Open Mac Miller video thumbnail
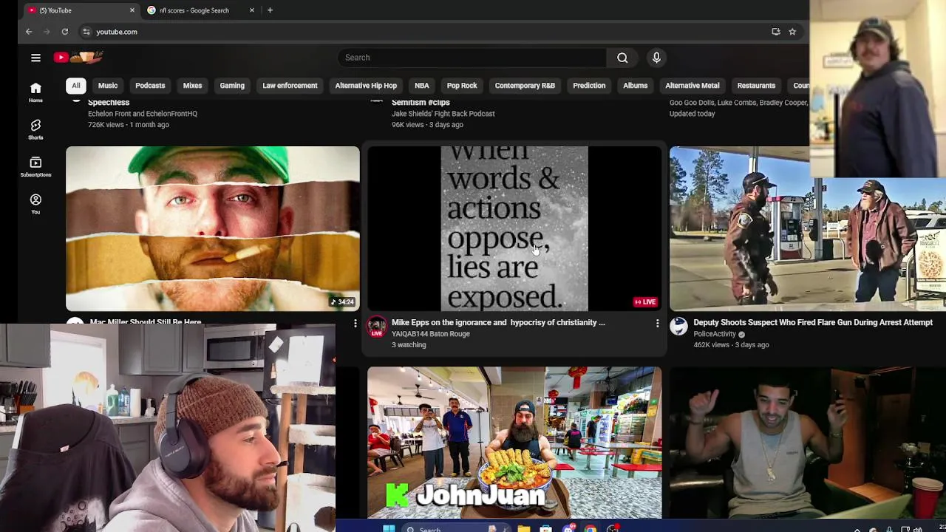946x532 pixels. [x=213, y=228]
